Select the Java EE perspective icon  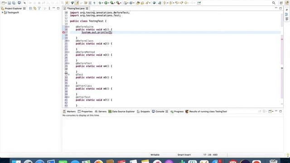287,3
